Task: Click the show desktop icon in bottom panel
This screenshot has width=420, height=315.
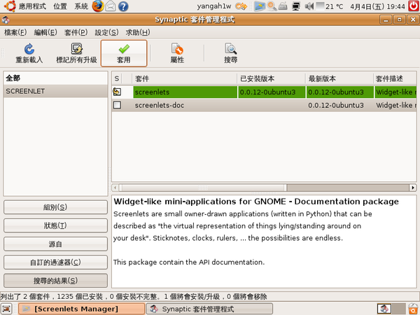Action: [x=7, y=309]
